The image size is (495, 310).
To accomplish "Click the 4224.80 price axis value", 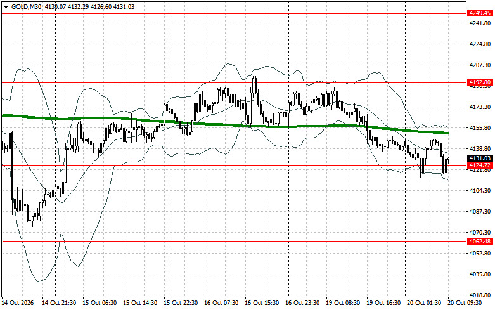I will (480, 44).
